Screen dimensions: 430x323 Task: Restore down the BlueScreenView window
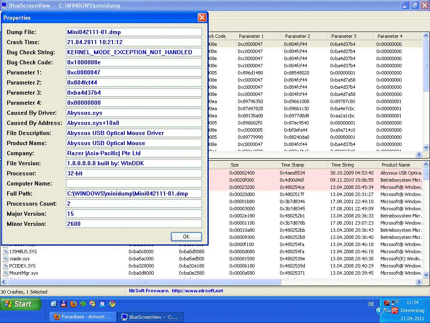coord(414,5)
